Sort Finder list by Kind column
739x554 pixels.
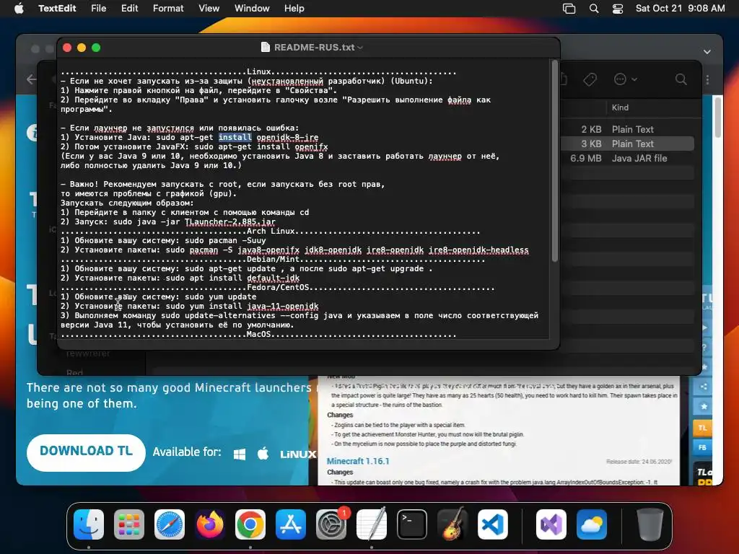pos(620,107)
